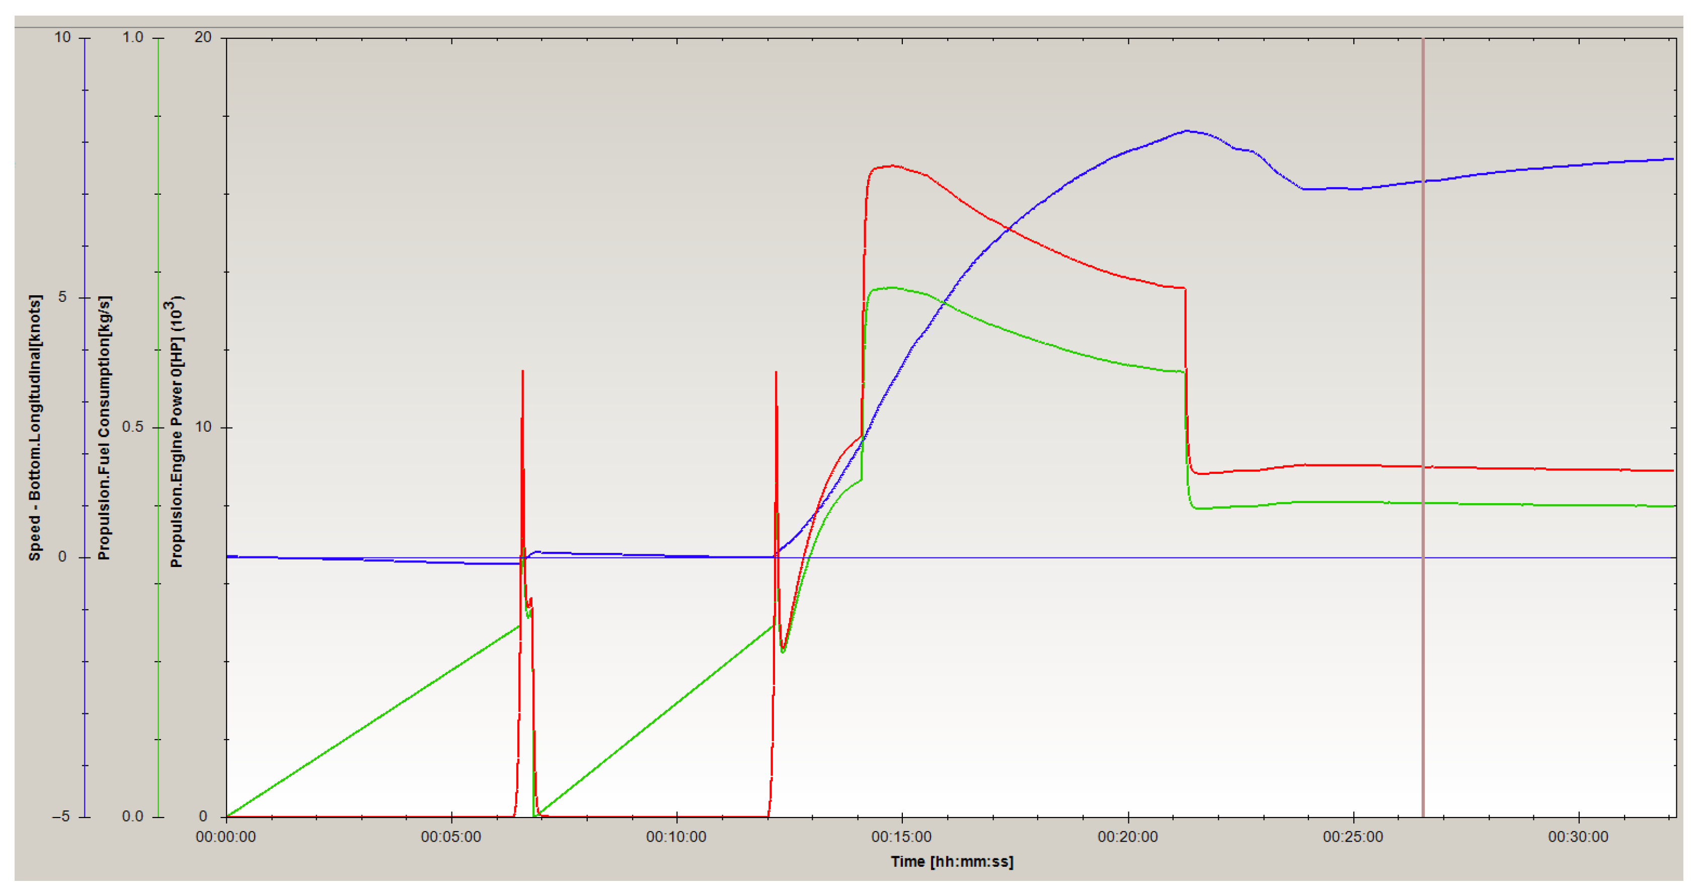
Task: Select the Propulsion.Fuel Consumption[kg/s] axis title
Action: click(105, 427)
